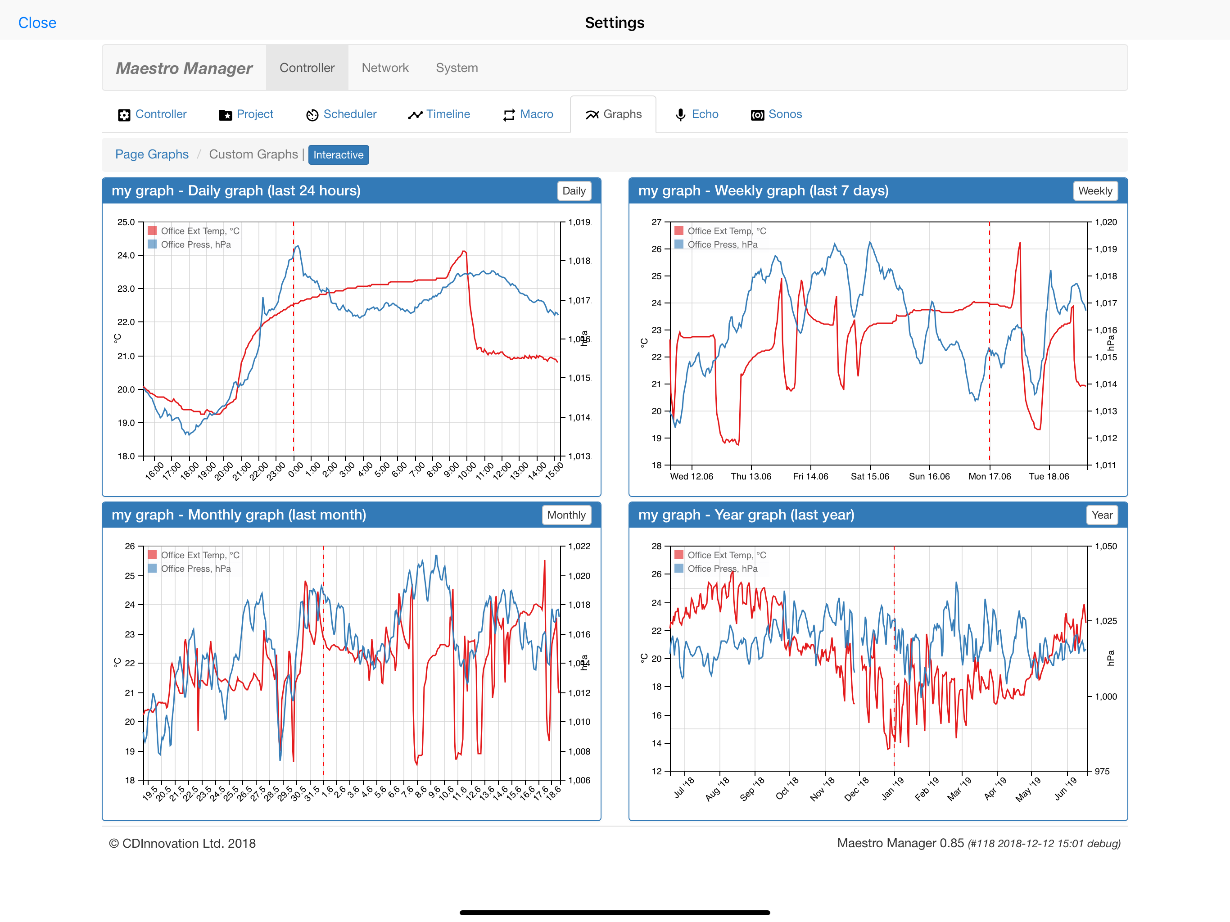Open the Daily period selector
The image size is (1230, 922).
(x=574, y=191)
